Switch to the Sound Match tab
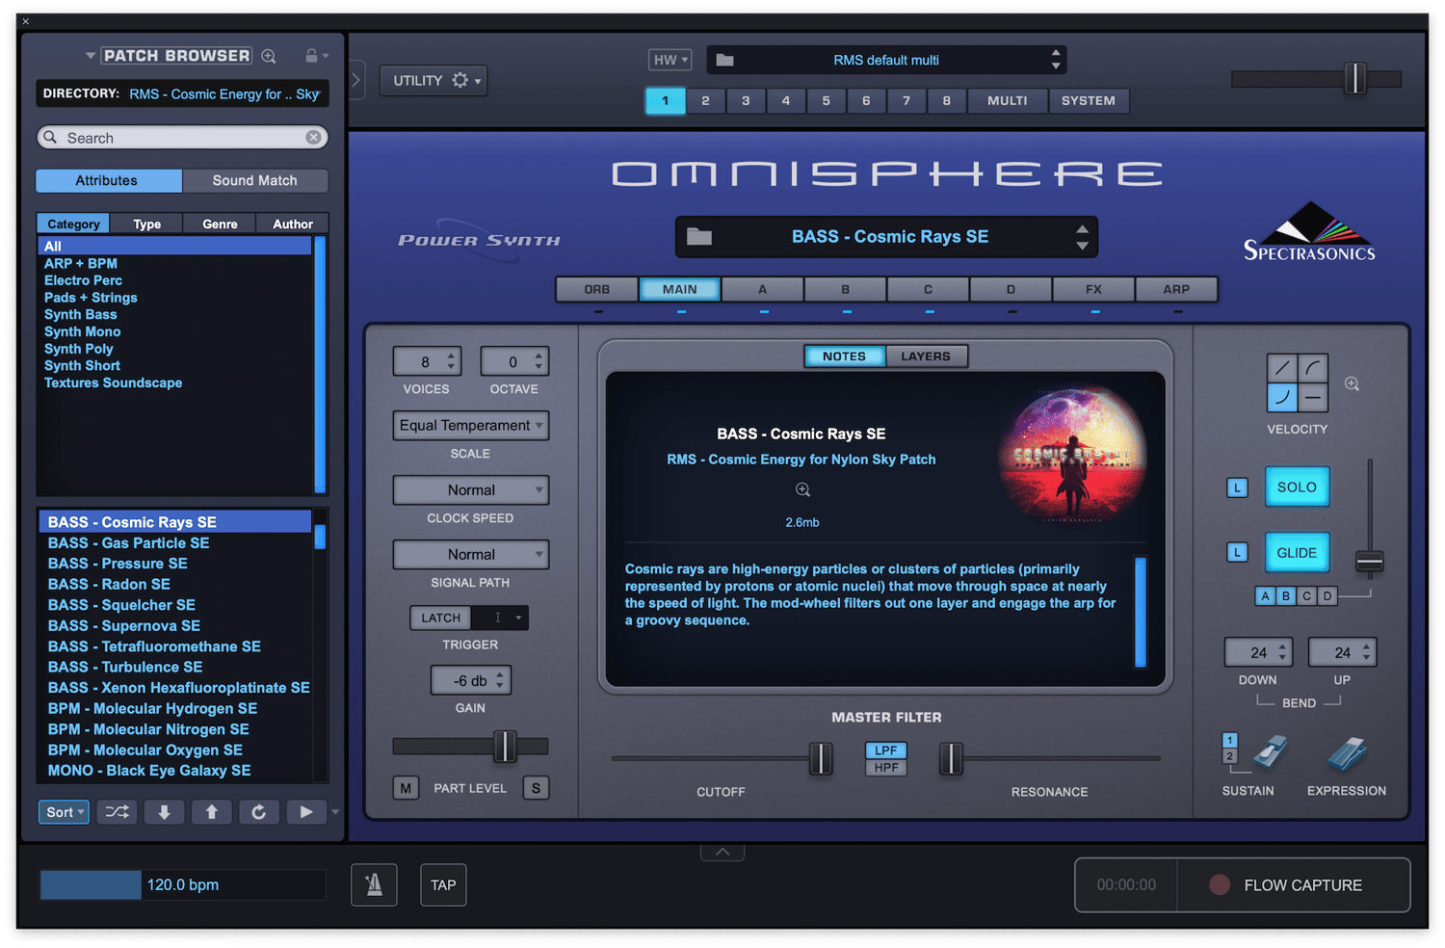This screenshot has width=1445, height=948. (x=255, y=180)
